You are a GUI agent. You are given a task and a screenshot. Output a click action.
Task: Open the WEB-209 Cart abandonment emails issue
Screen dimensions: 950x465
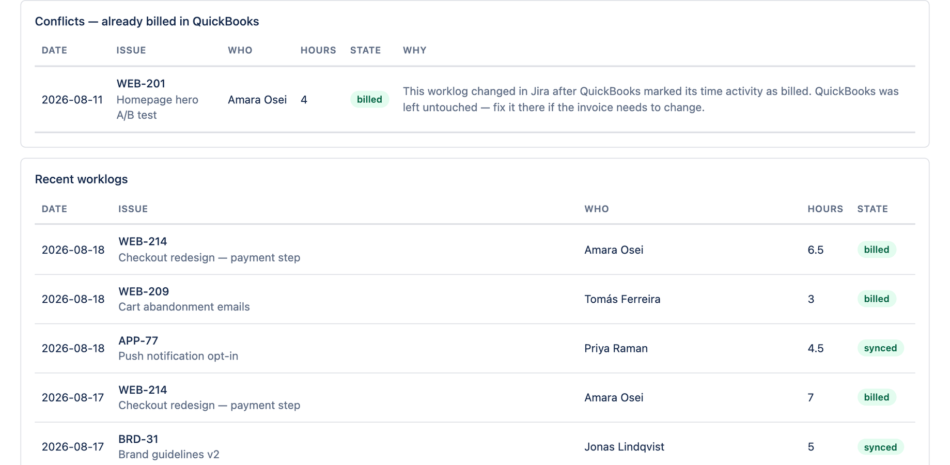(144, 291)
